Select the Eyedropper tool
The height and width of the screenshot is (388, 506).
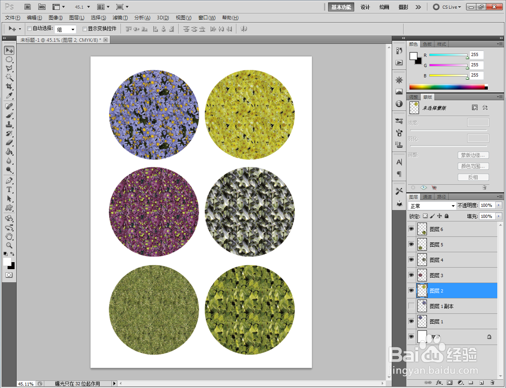pyautogui.click(x=9, y=96)
